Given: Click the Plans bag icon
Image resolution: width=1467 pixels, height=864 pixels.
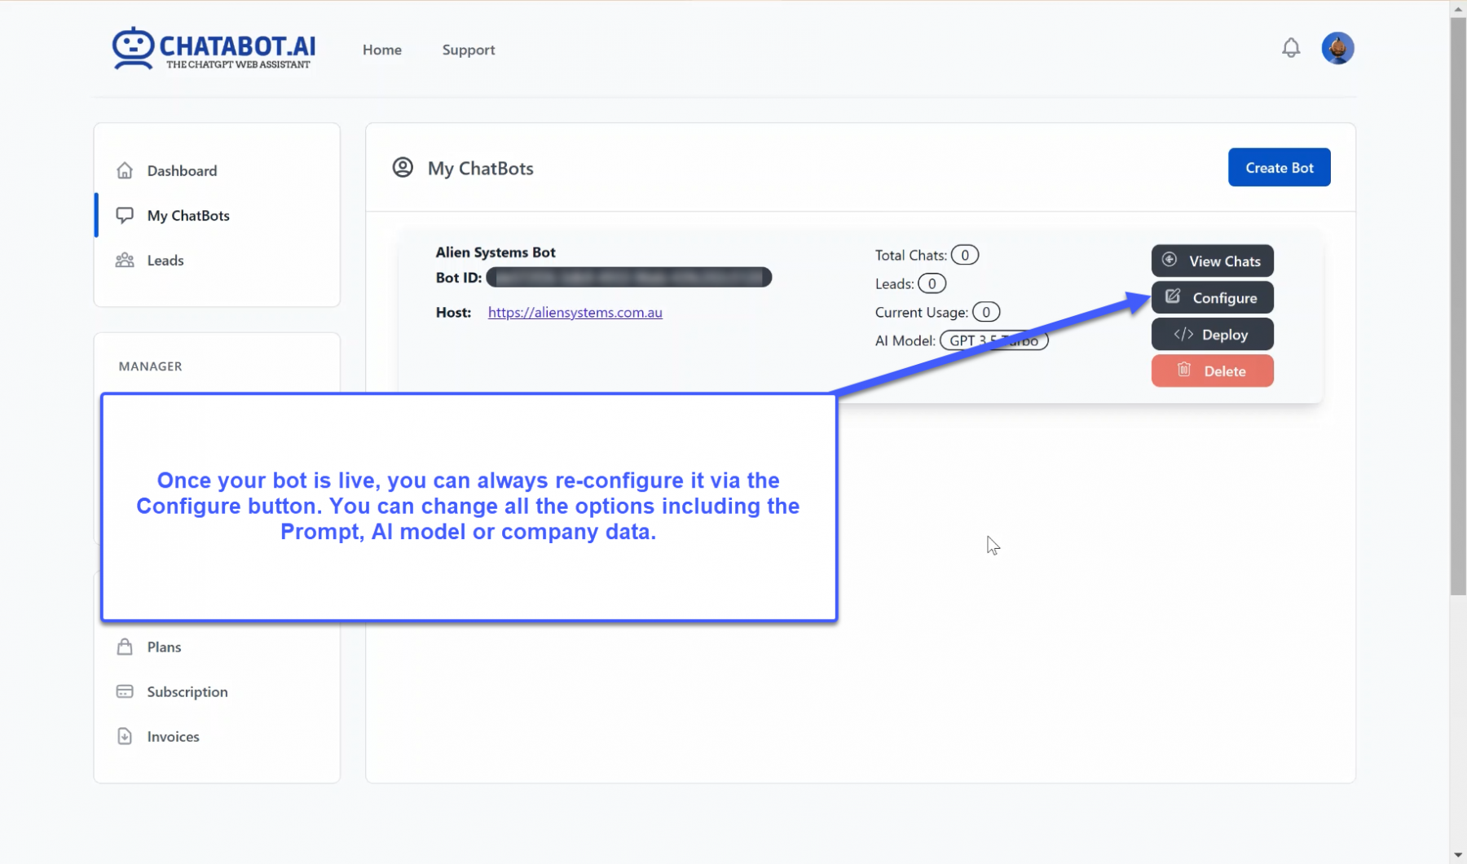Looking at the screenshot, I should [x=125, y=647].
